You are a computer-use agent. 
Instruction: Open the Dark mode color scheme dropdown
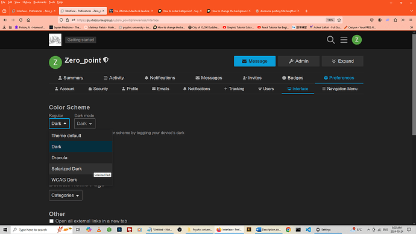coord(84,124)
